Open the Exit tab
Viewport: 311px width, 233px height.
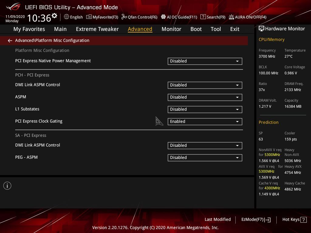click(235, 29)
